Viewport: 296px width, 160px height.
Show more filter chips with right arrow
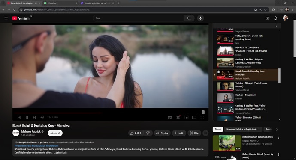(x=277, y=130)
